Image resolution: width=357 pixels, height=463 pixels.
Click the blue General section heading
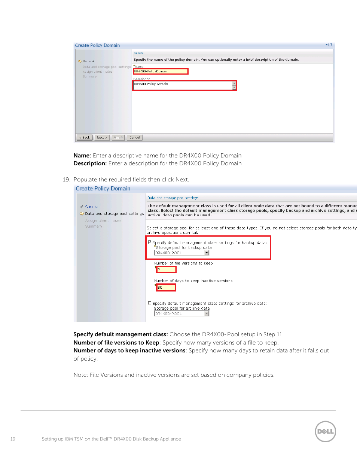[139, 53]
